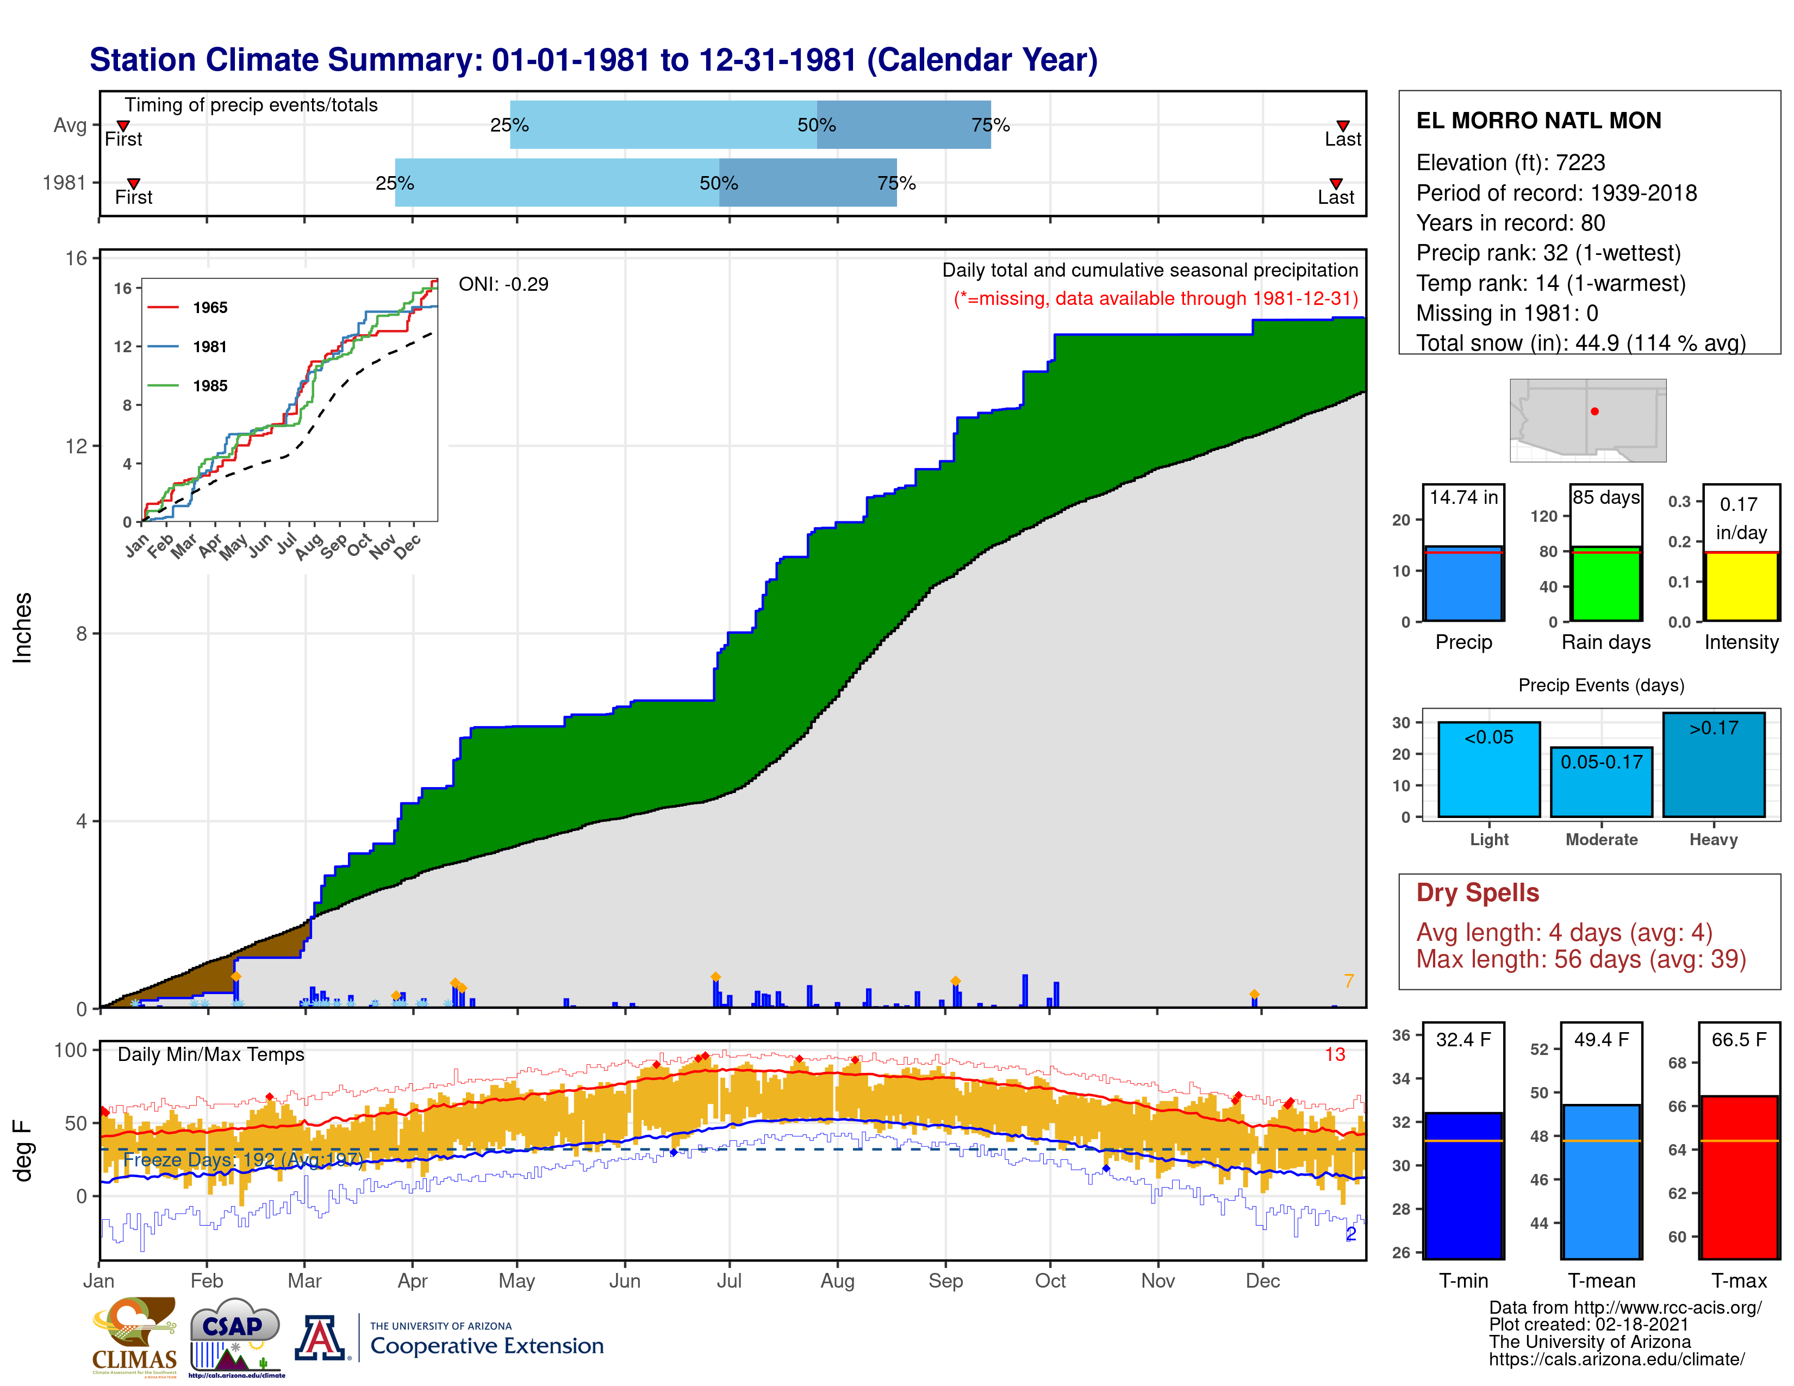Click the Heavy '>0.17' events bar
The height and width of the screenshot is (1386, 1794).
click(1714, 764)
